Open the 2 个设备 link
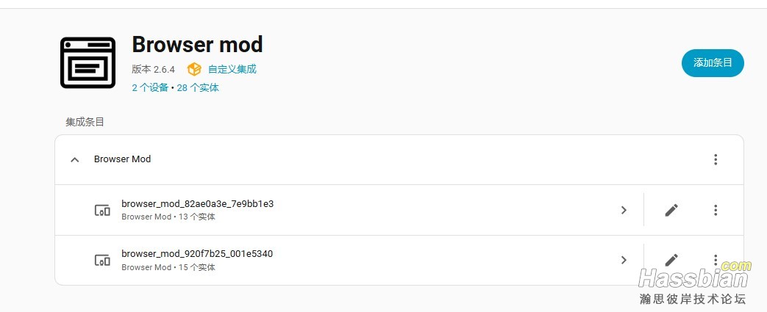This screenshot has width=767, height=312. point(150,87)
